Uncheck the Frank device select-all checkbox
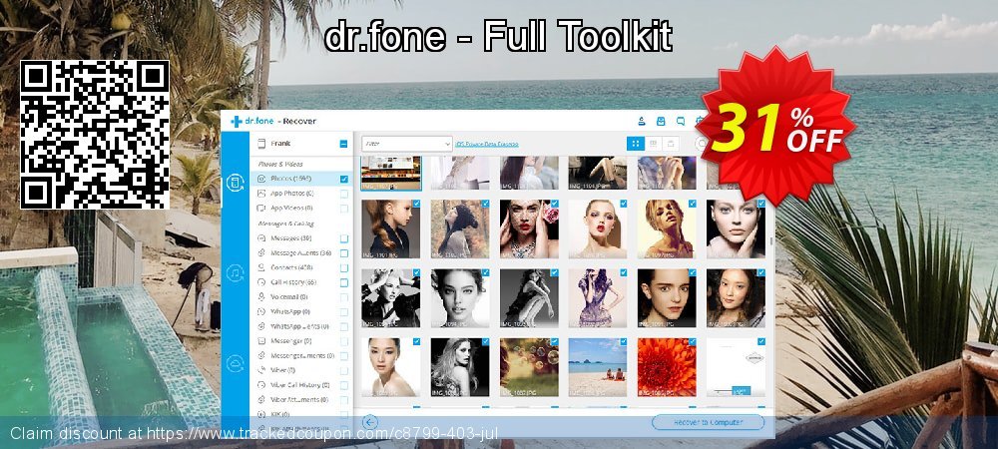The image size is (998, 449). coord(343,144)
